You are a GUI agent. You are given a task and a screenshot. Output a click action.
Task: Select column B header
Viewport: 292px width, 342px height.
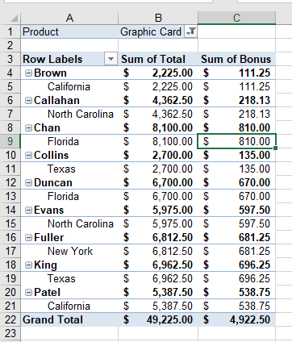158,18
